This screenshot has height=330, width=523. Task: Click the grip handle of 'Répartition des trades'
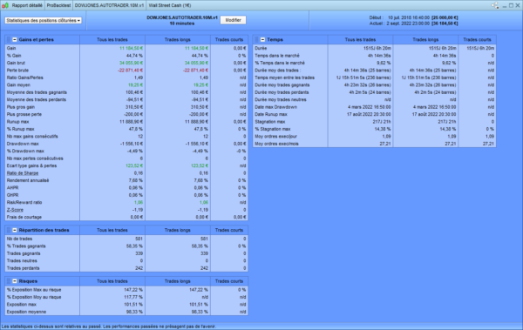tap(9, 230)
